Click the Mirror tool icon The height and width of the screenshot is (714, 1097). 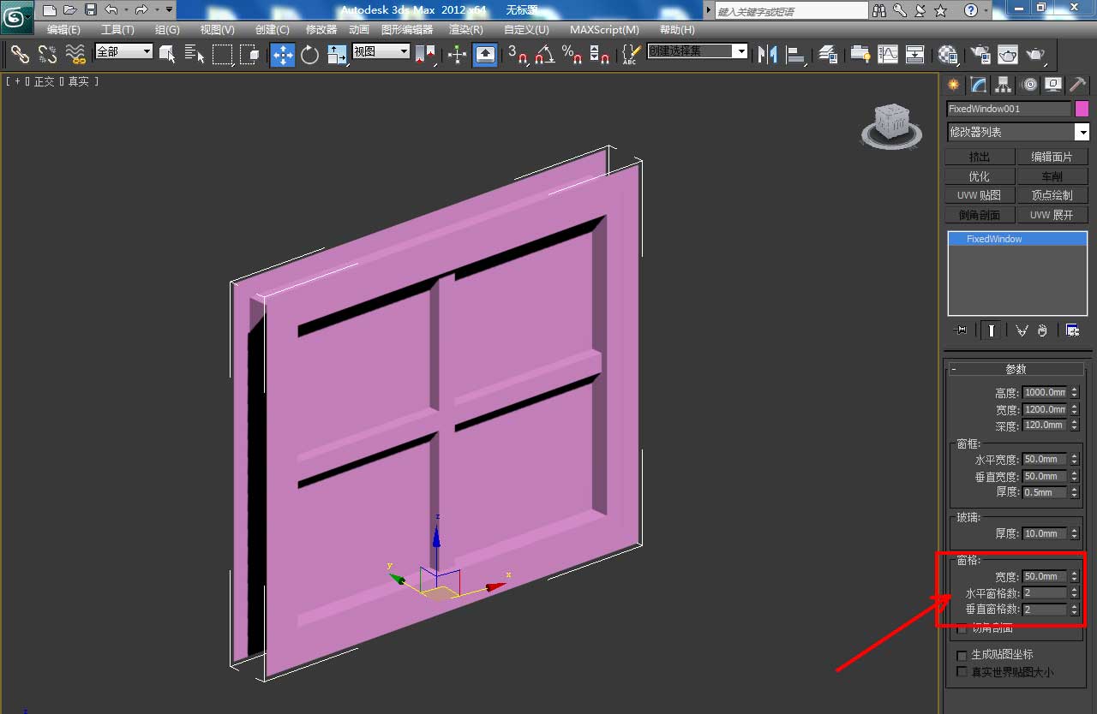tap(767, 55)
